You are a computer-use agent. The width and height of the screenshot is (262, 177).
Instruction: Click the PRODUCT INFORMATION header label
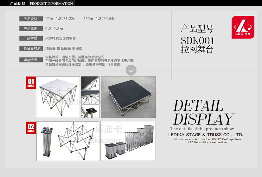click(x=51, y=3)
